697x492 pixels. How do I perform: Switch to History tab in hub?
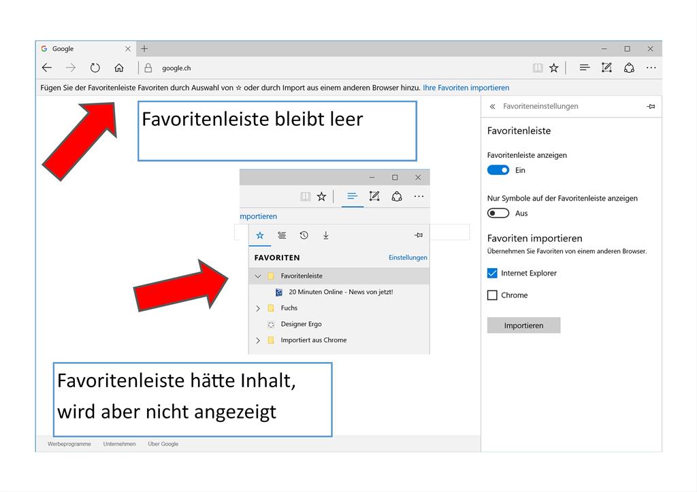304,235
